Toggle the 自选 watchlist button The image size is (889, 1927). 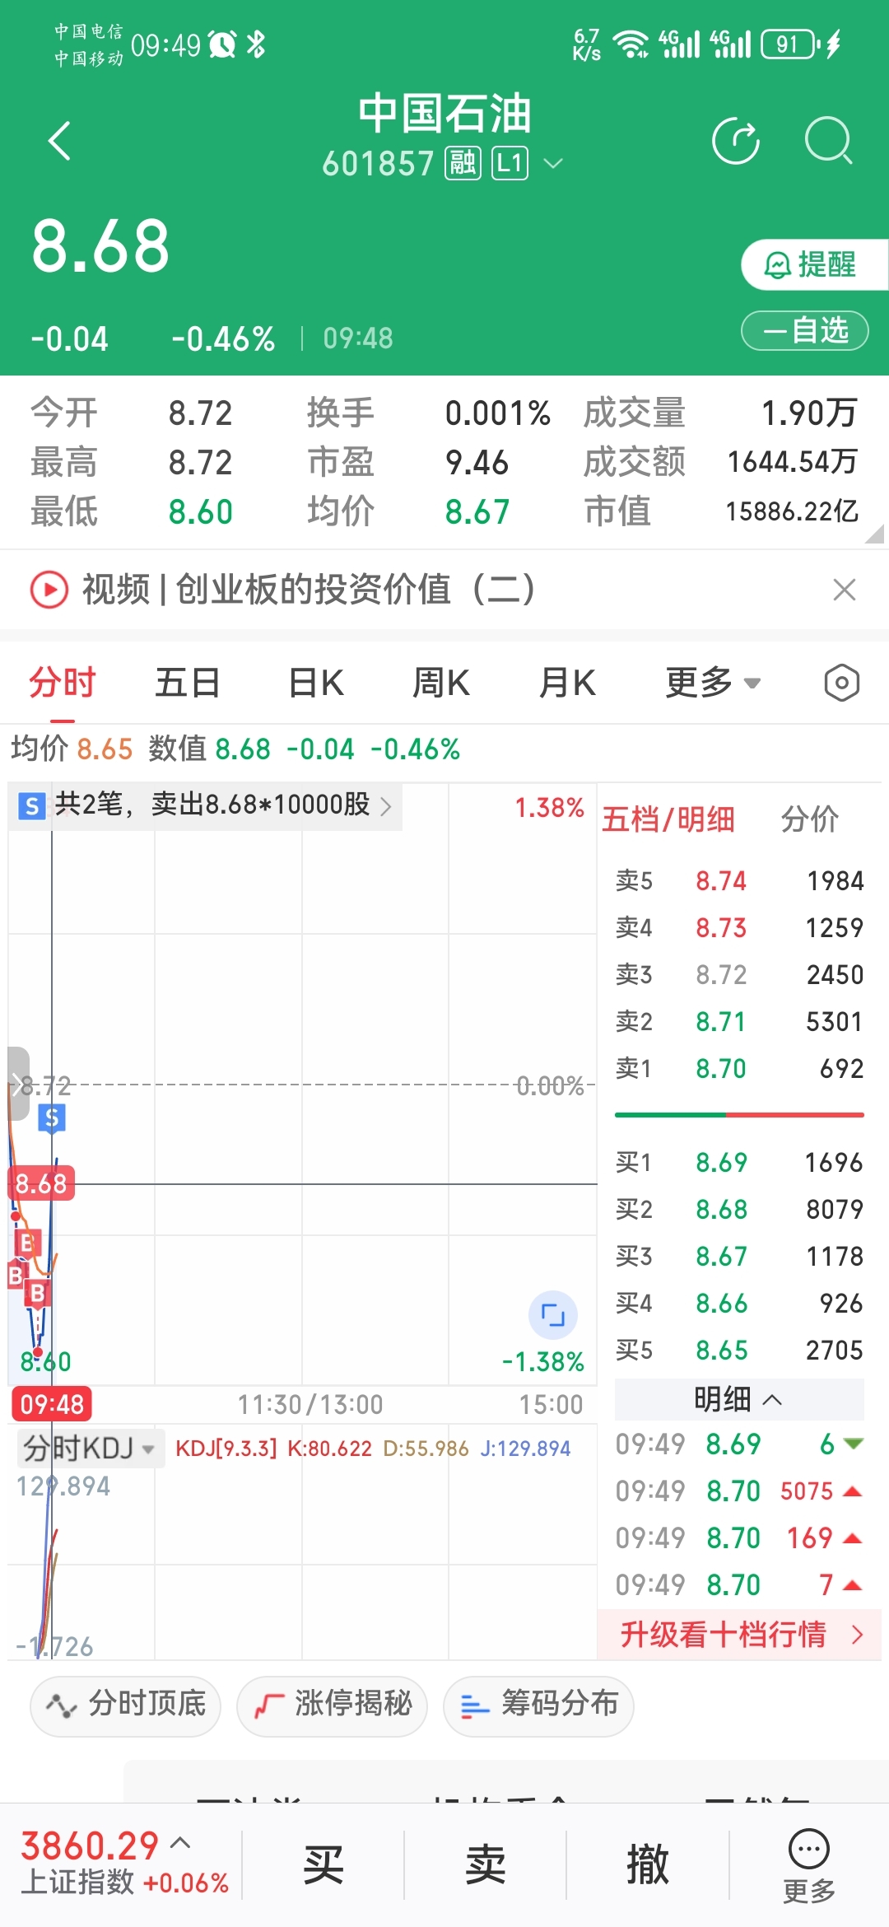(x=805, y=330)
